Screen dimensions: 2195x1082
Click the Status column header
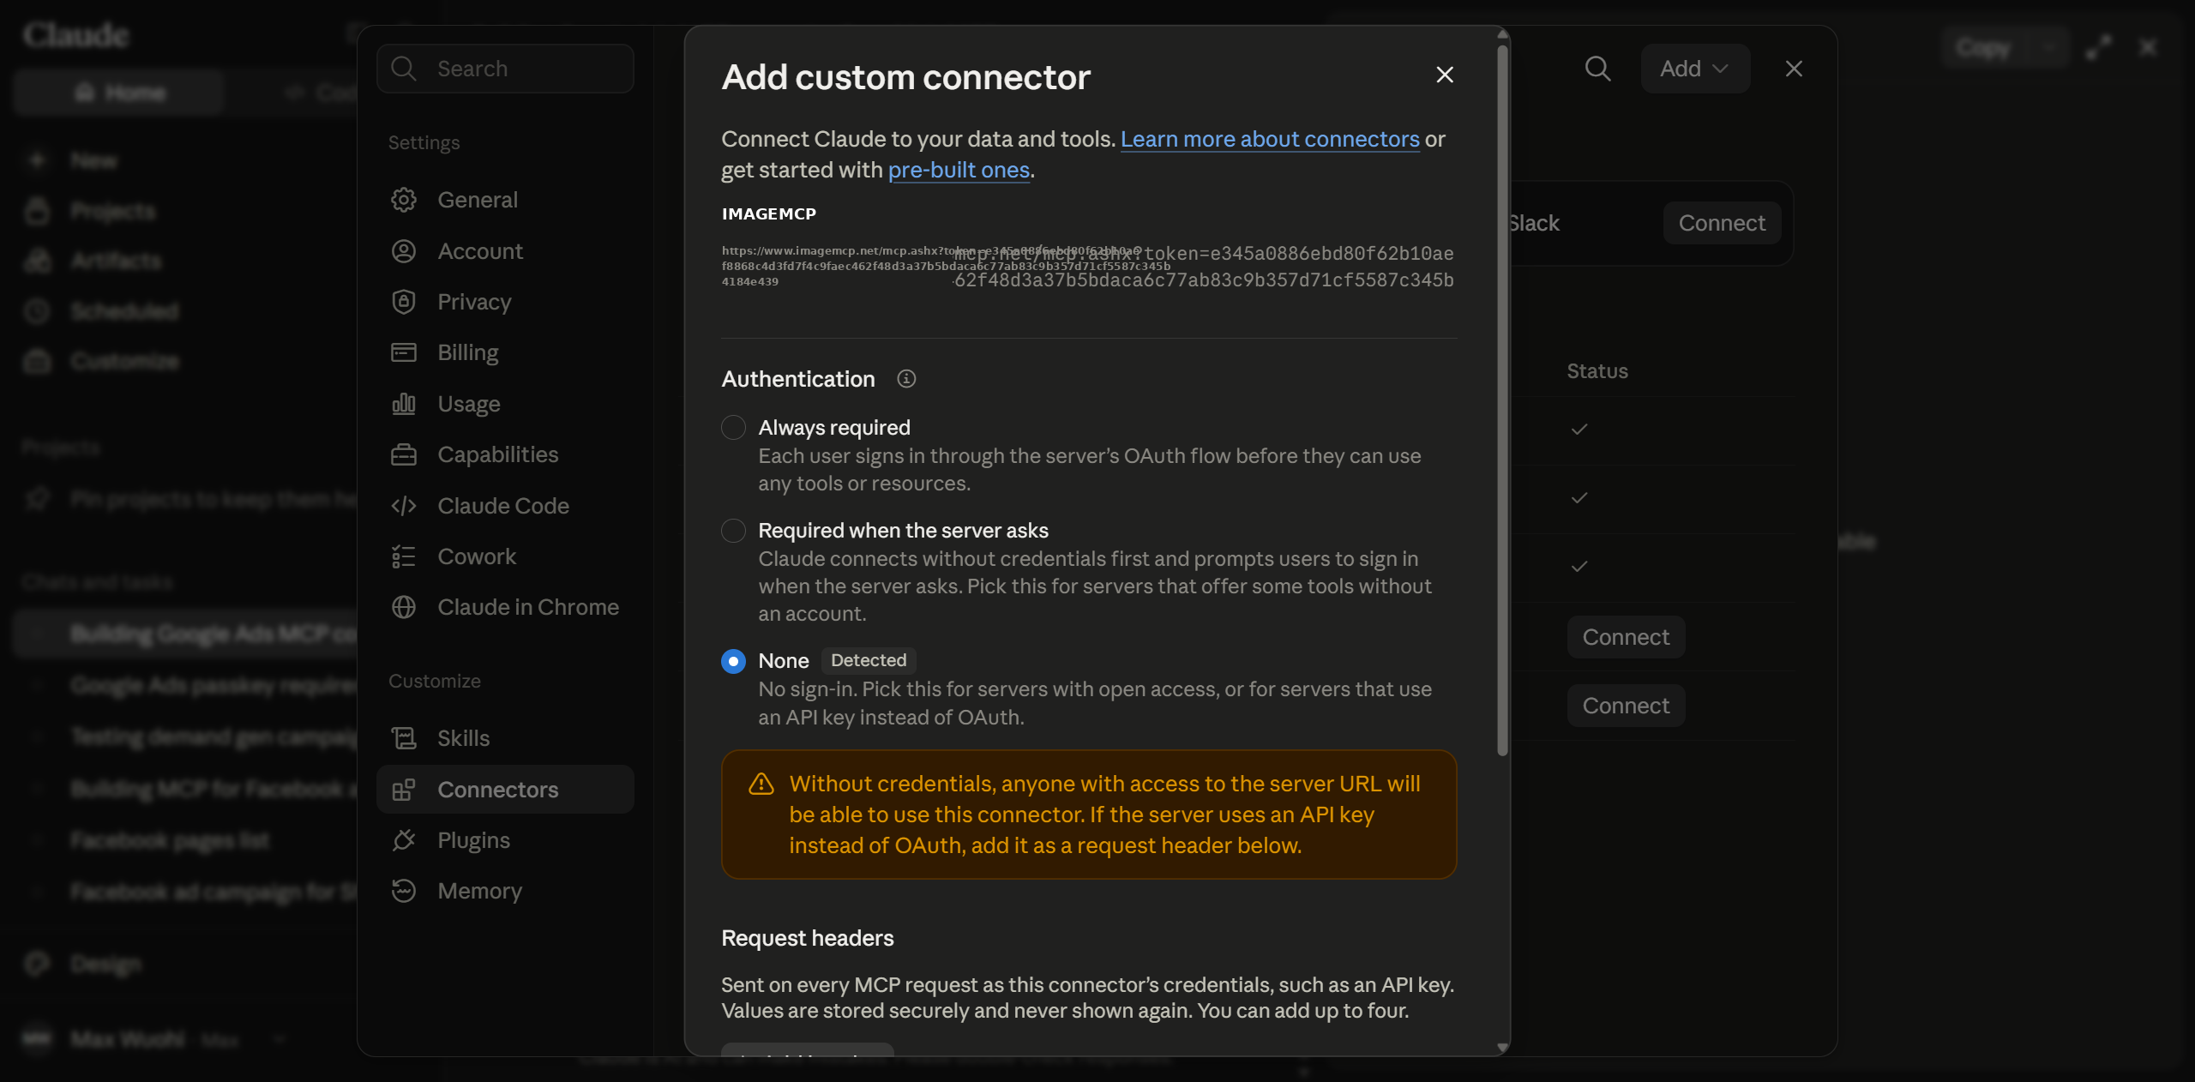pos(1597,371)
